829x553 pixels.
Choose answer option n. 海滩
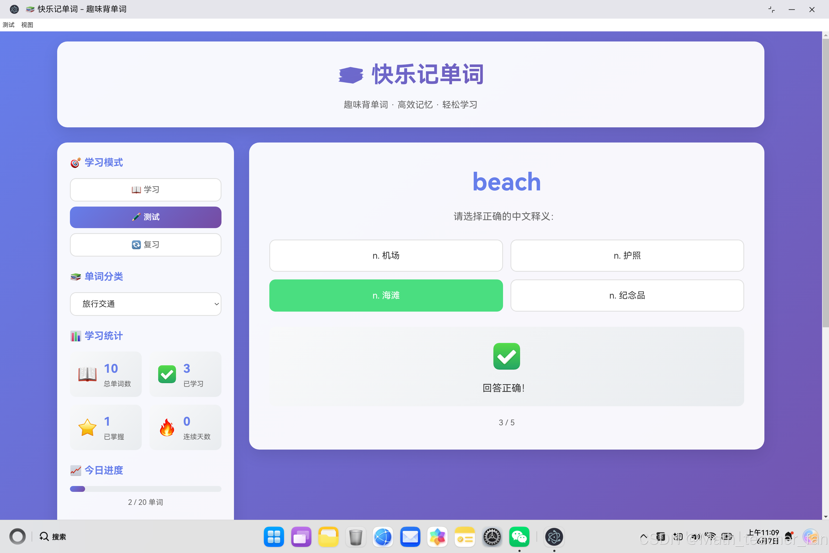[x=386, y=295]
